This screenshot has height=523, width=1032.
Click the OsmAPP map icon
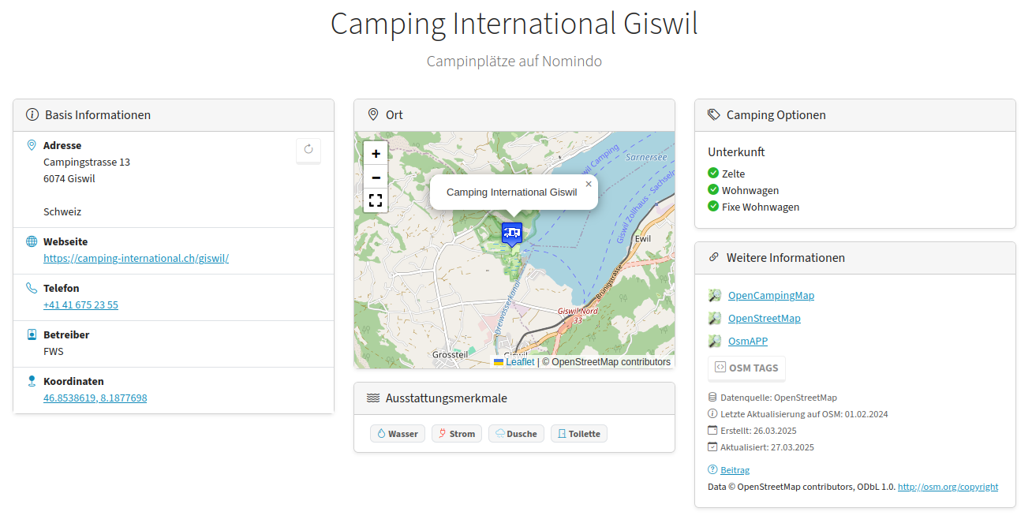point(715,341)
